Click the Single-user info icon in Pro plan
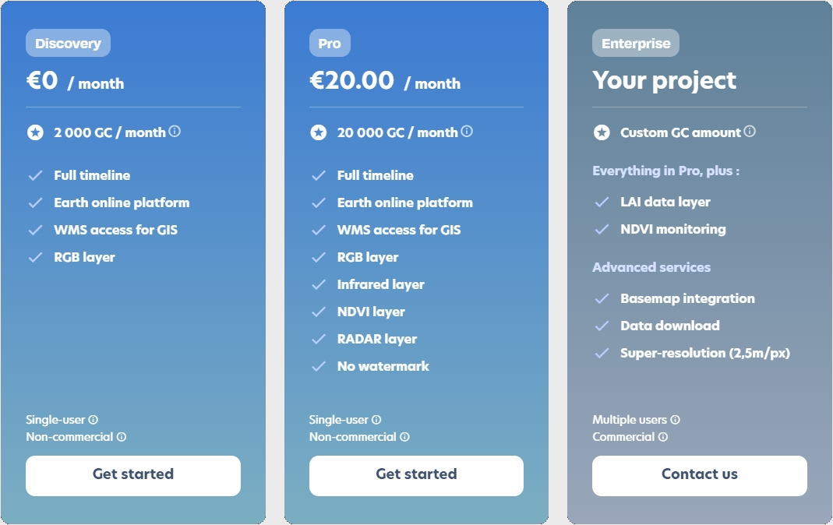 (376, 420)
